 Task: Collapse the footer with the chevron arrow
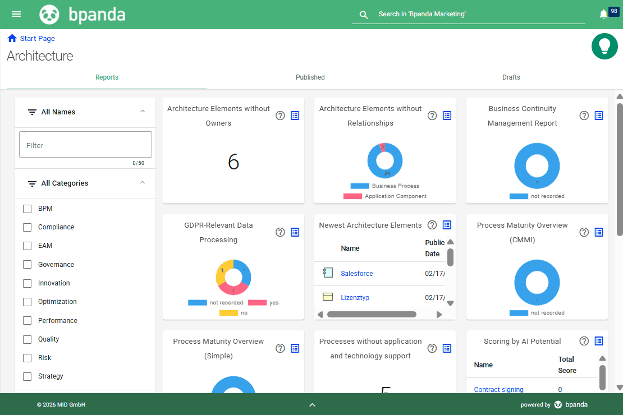coord(312,404)
